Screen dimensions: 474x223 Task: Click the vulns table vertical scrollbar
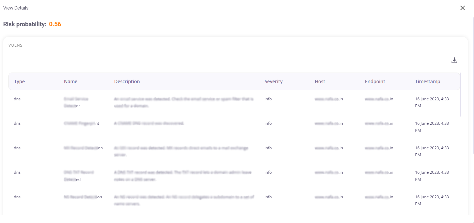coord(460,95)
